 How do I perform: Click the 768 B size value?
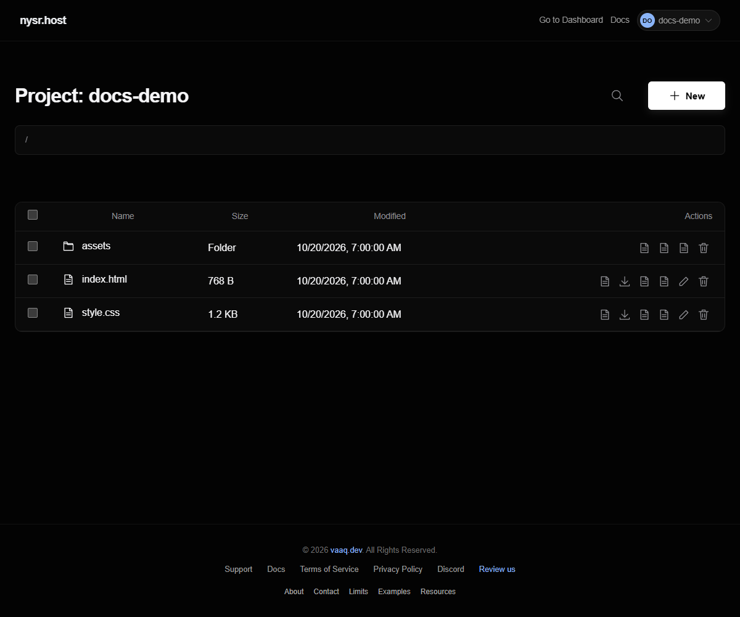(221, 281)
